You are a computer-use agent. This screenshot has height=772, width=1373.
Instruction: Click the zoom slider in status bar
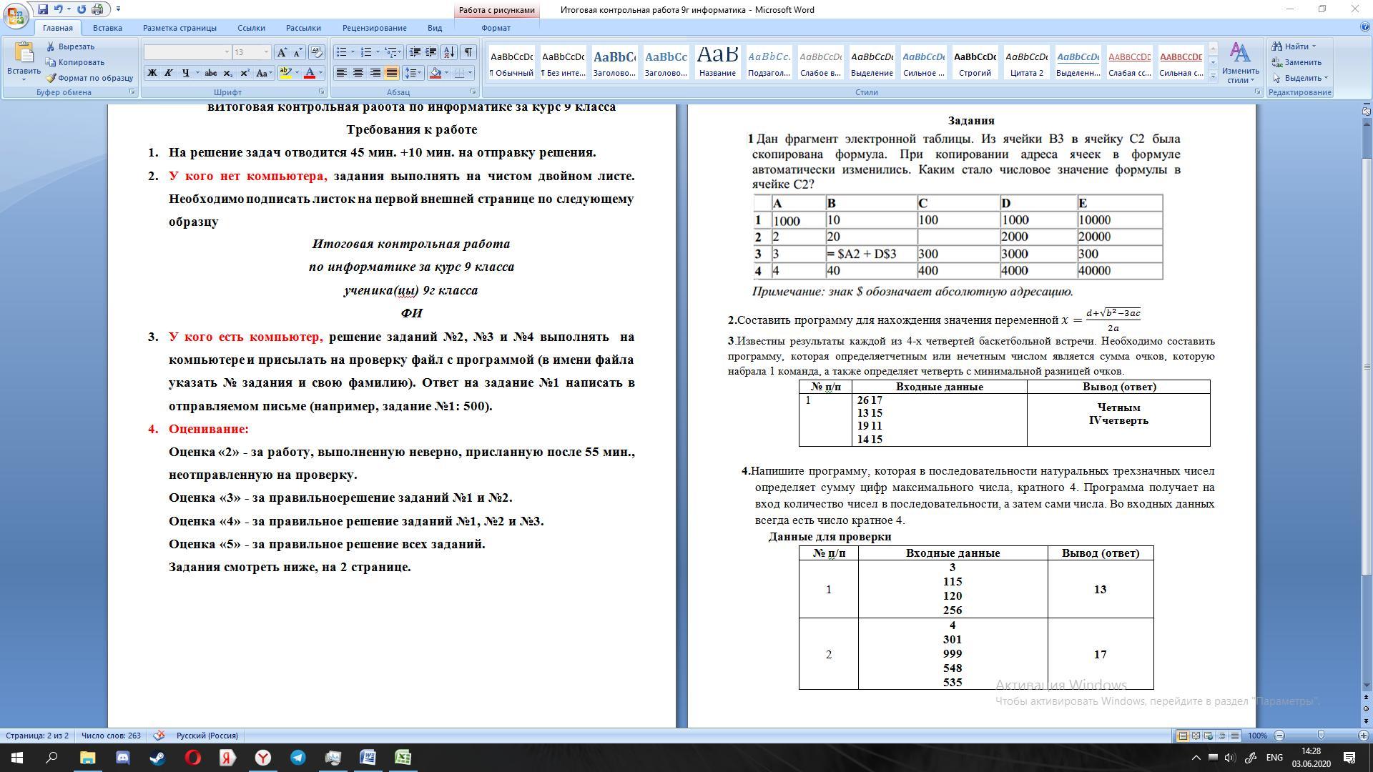tap(1321, 736)
